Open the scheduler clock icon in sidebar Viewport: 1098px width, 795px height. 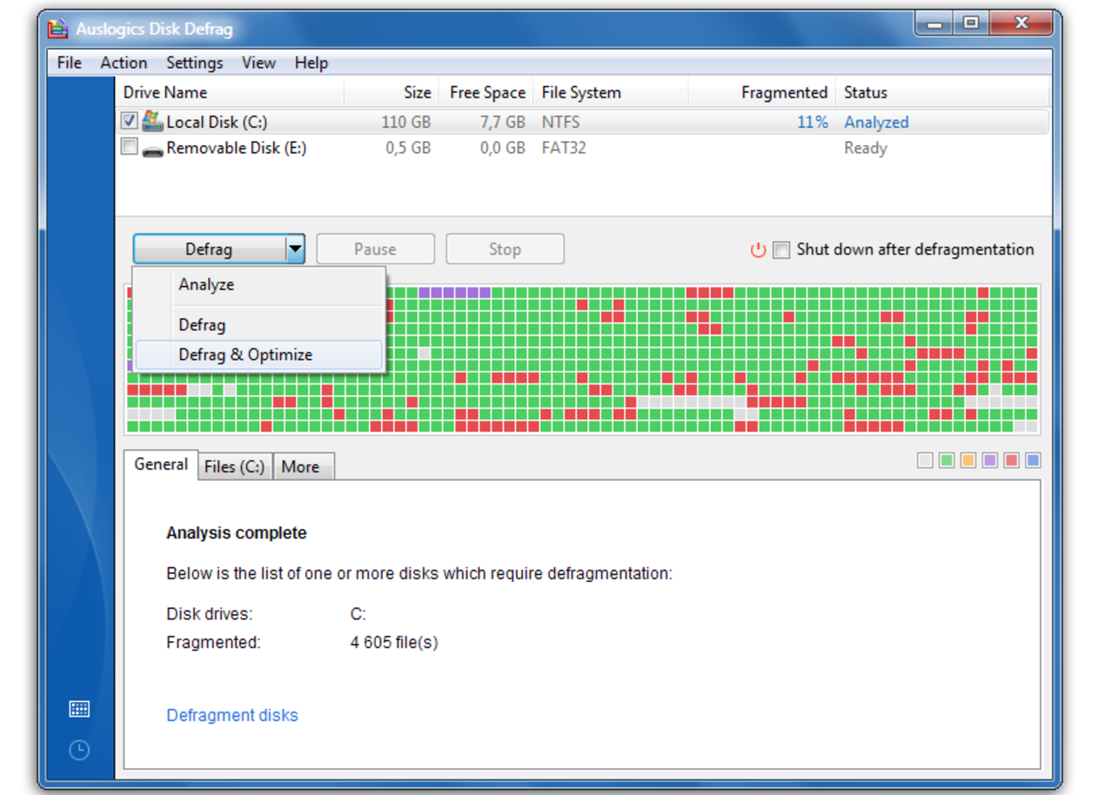click(79, 750)
